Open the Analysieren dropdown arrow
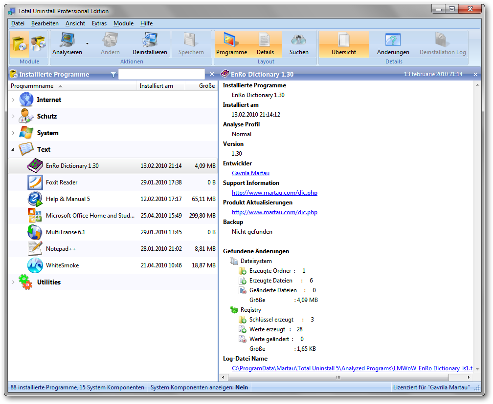 [87, 43]
